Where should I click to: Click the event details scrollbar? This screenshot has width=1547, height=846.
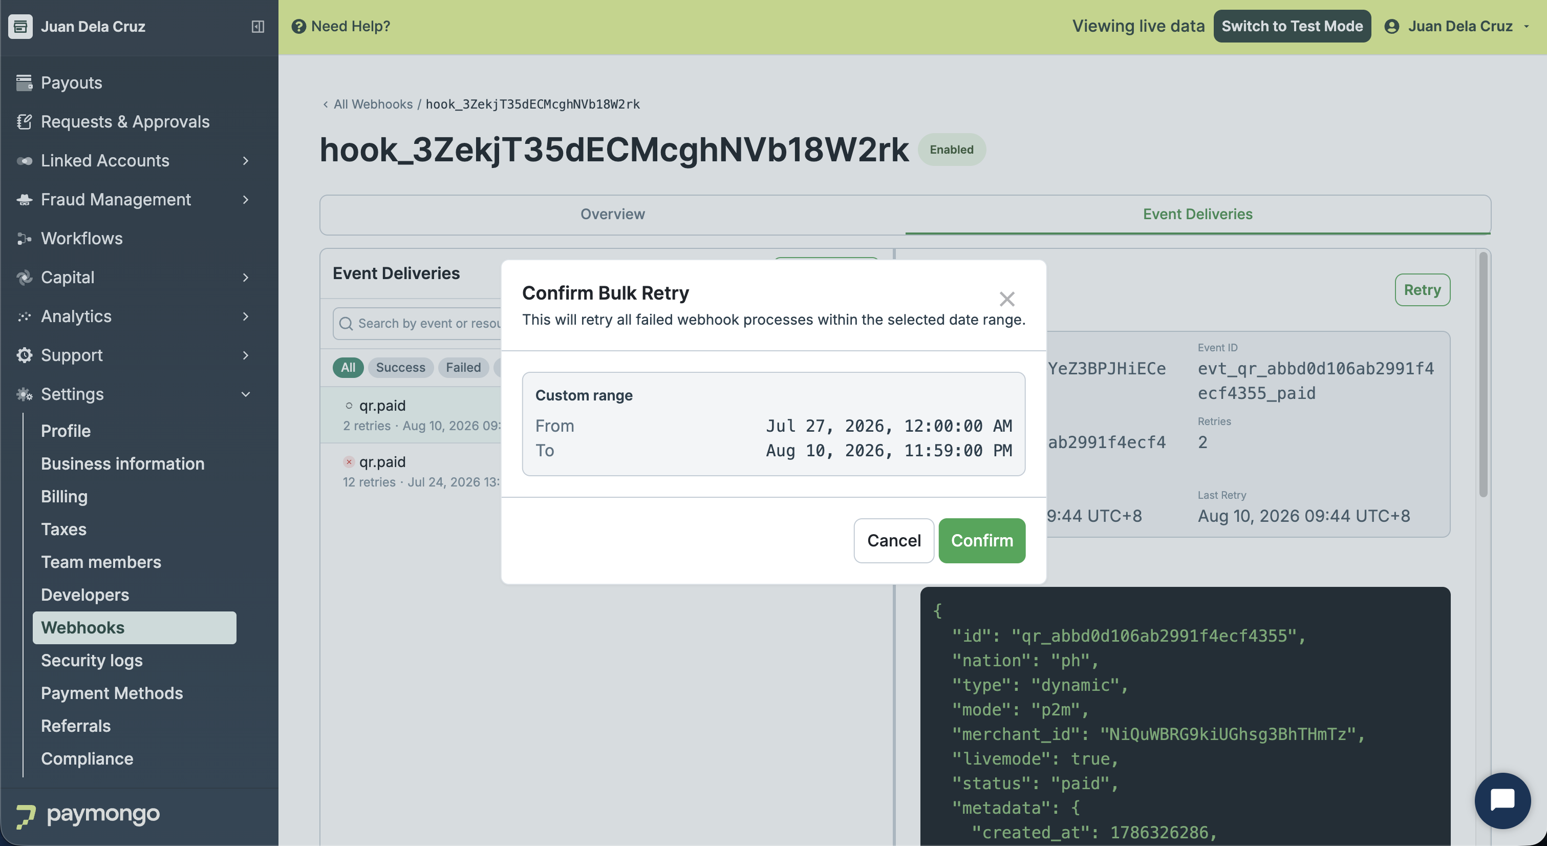click(x=1482, y=374)
